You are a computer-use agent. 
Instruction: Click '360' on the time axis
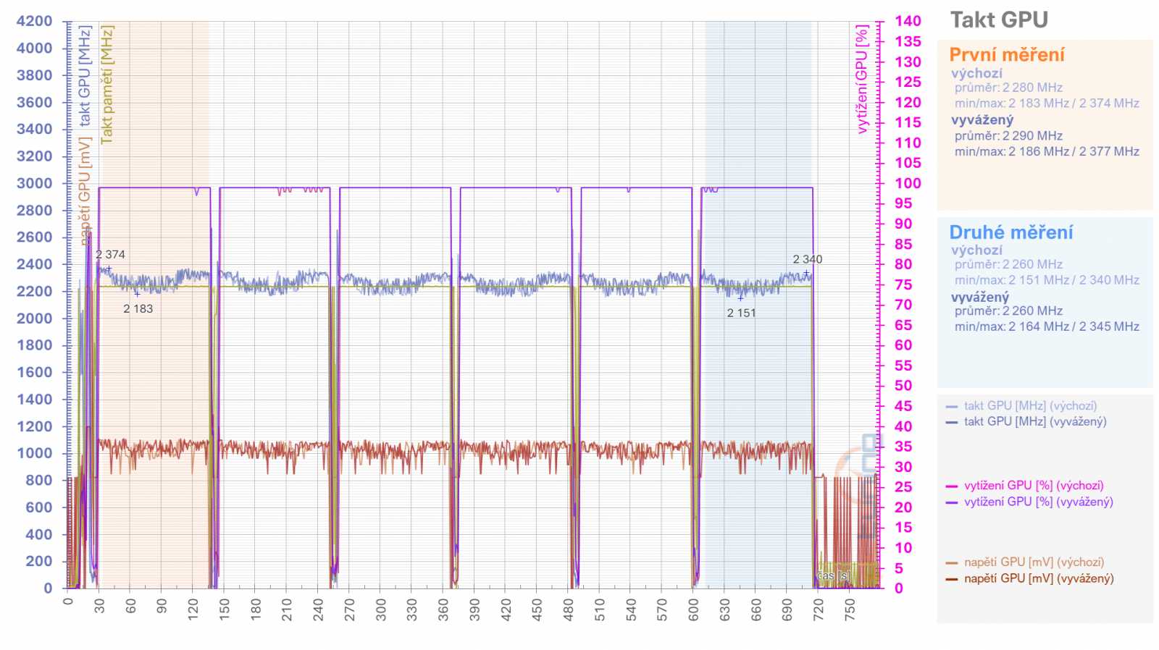443,609
